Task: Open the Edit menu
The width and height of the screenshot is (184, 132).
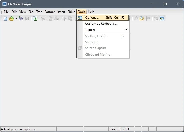Action: pyautogui.click(x=14, y=12)
